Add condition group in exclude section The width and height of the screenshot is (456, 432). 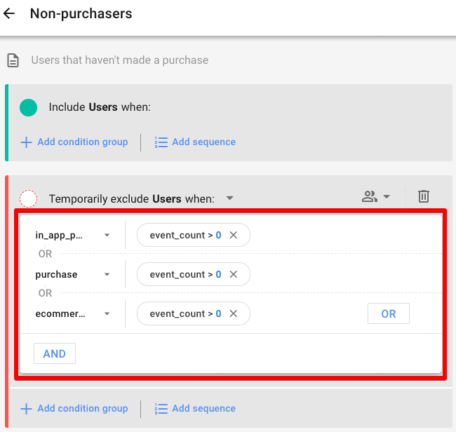pyautogui.click(x=74, y=408)
